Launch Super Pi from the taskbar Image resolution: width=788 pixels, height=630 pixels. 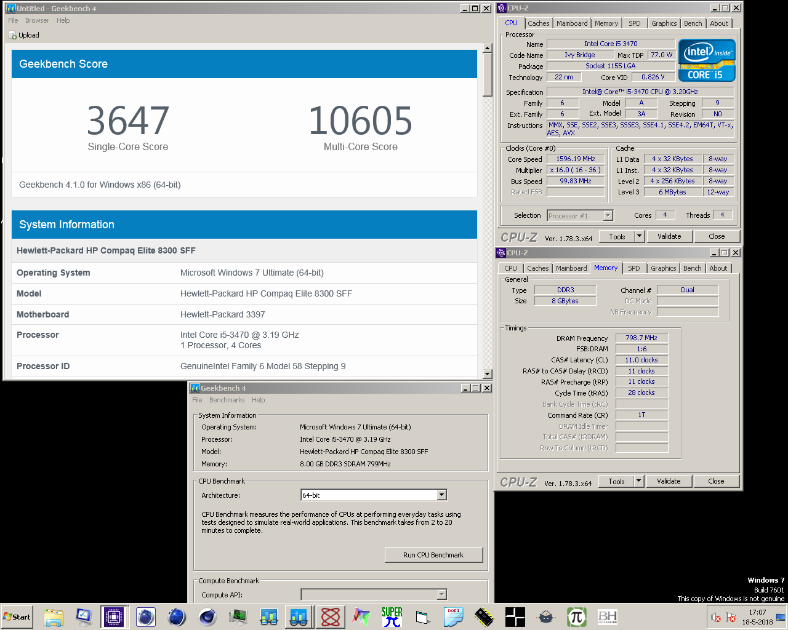[392, 617]
